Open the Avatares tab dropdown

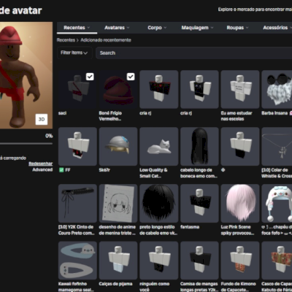click(117, 28)
